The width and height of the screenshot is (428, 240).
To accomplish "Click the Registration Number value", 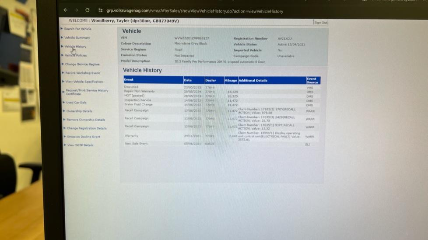I will click(x=284, y=39).
